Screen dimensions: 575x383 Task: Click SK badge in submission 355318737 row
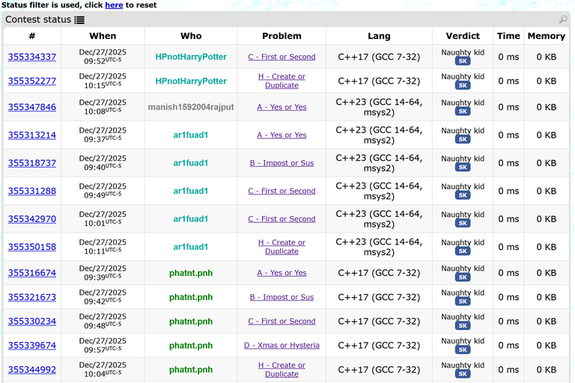point(463,168)
